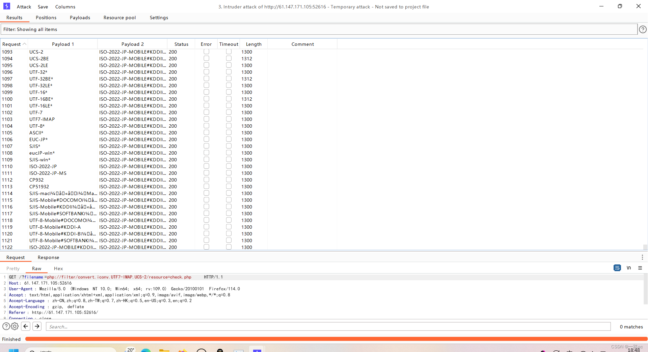Open the search settings gear icon
Image resolution: width=648 pixels, height=352 pixels.
[x=15, y=326]
